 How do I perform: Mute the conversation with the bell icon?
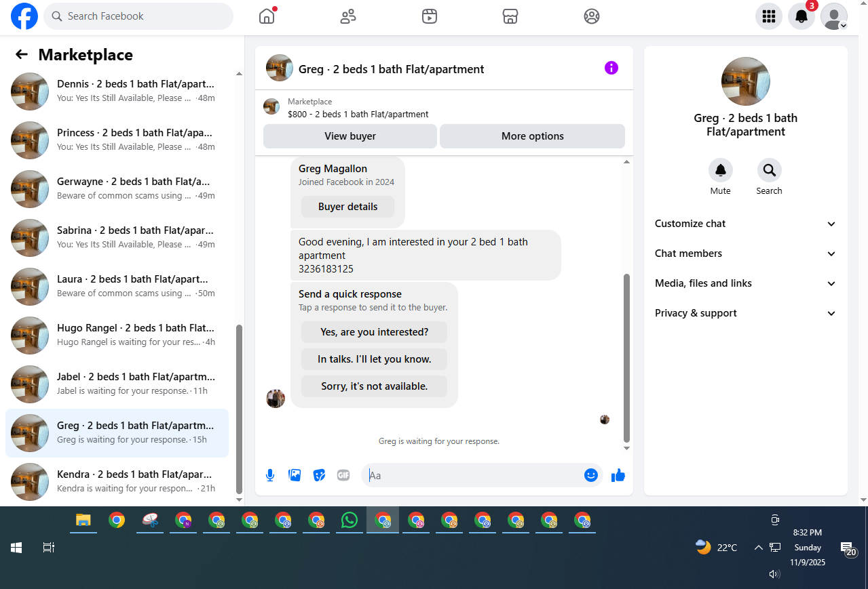(x=721, y=170)
